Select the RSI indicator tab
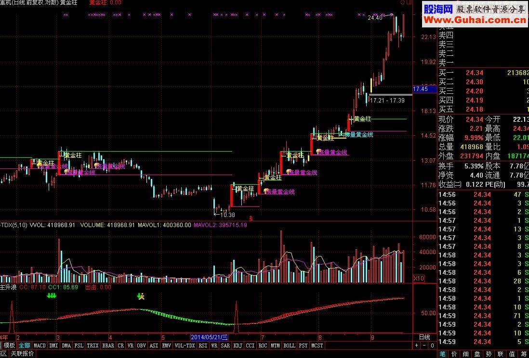Screen dimensions: 529x358 coord(203,345)
